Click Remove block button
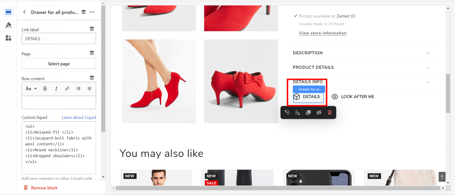Image resolution: width=455 pixels, height=195 pixels. pyautogui.click(x=41, y=188)
